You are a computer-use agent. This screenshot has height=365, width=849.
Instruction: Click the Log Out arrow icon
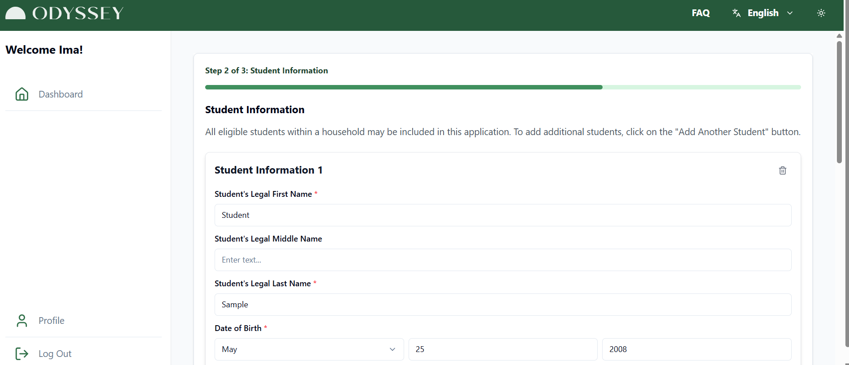(22, 354)
